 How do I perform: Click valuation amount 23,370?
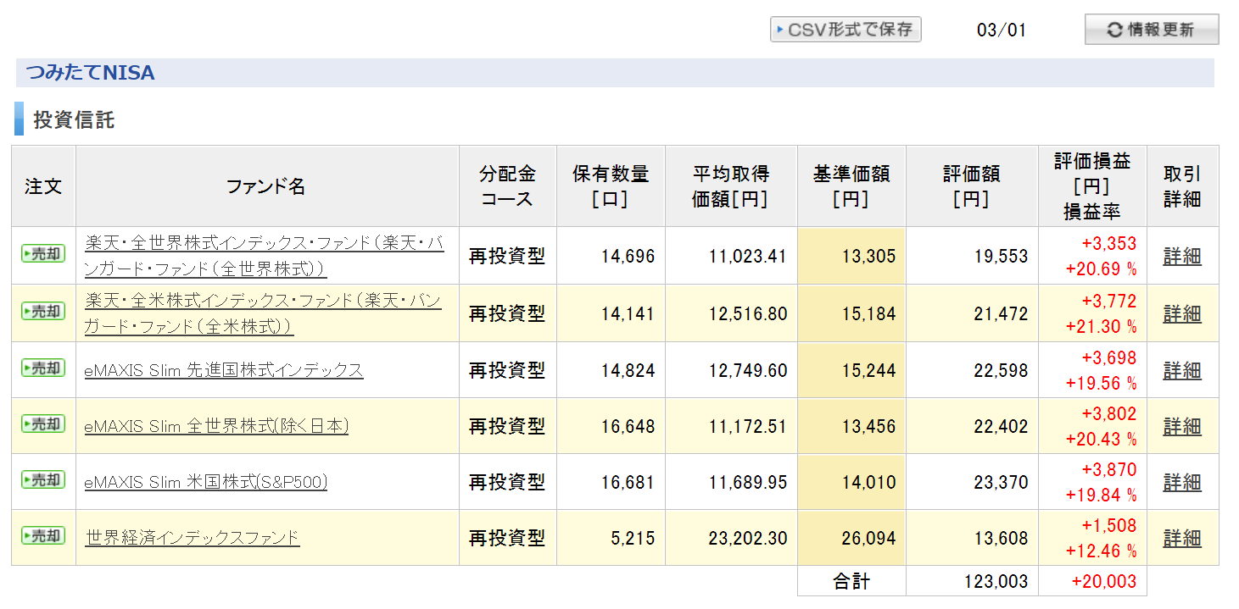click(1001, 483)
